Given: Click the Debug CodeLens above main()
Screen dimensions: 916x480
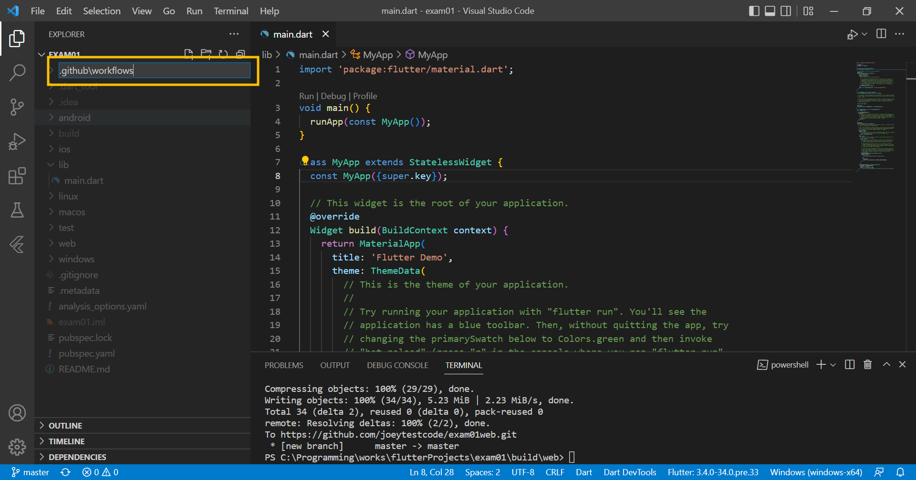Looking at the screenshot, I should click(x=333, y=96).
